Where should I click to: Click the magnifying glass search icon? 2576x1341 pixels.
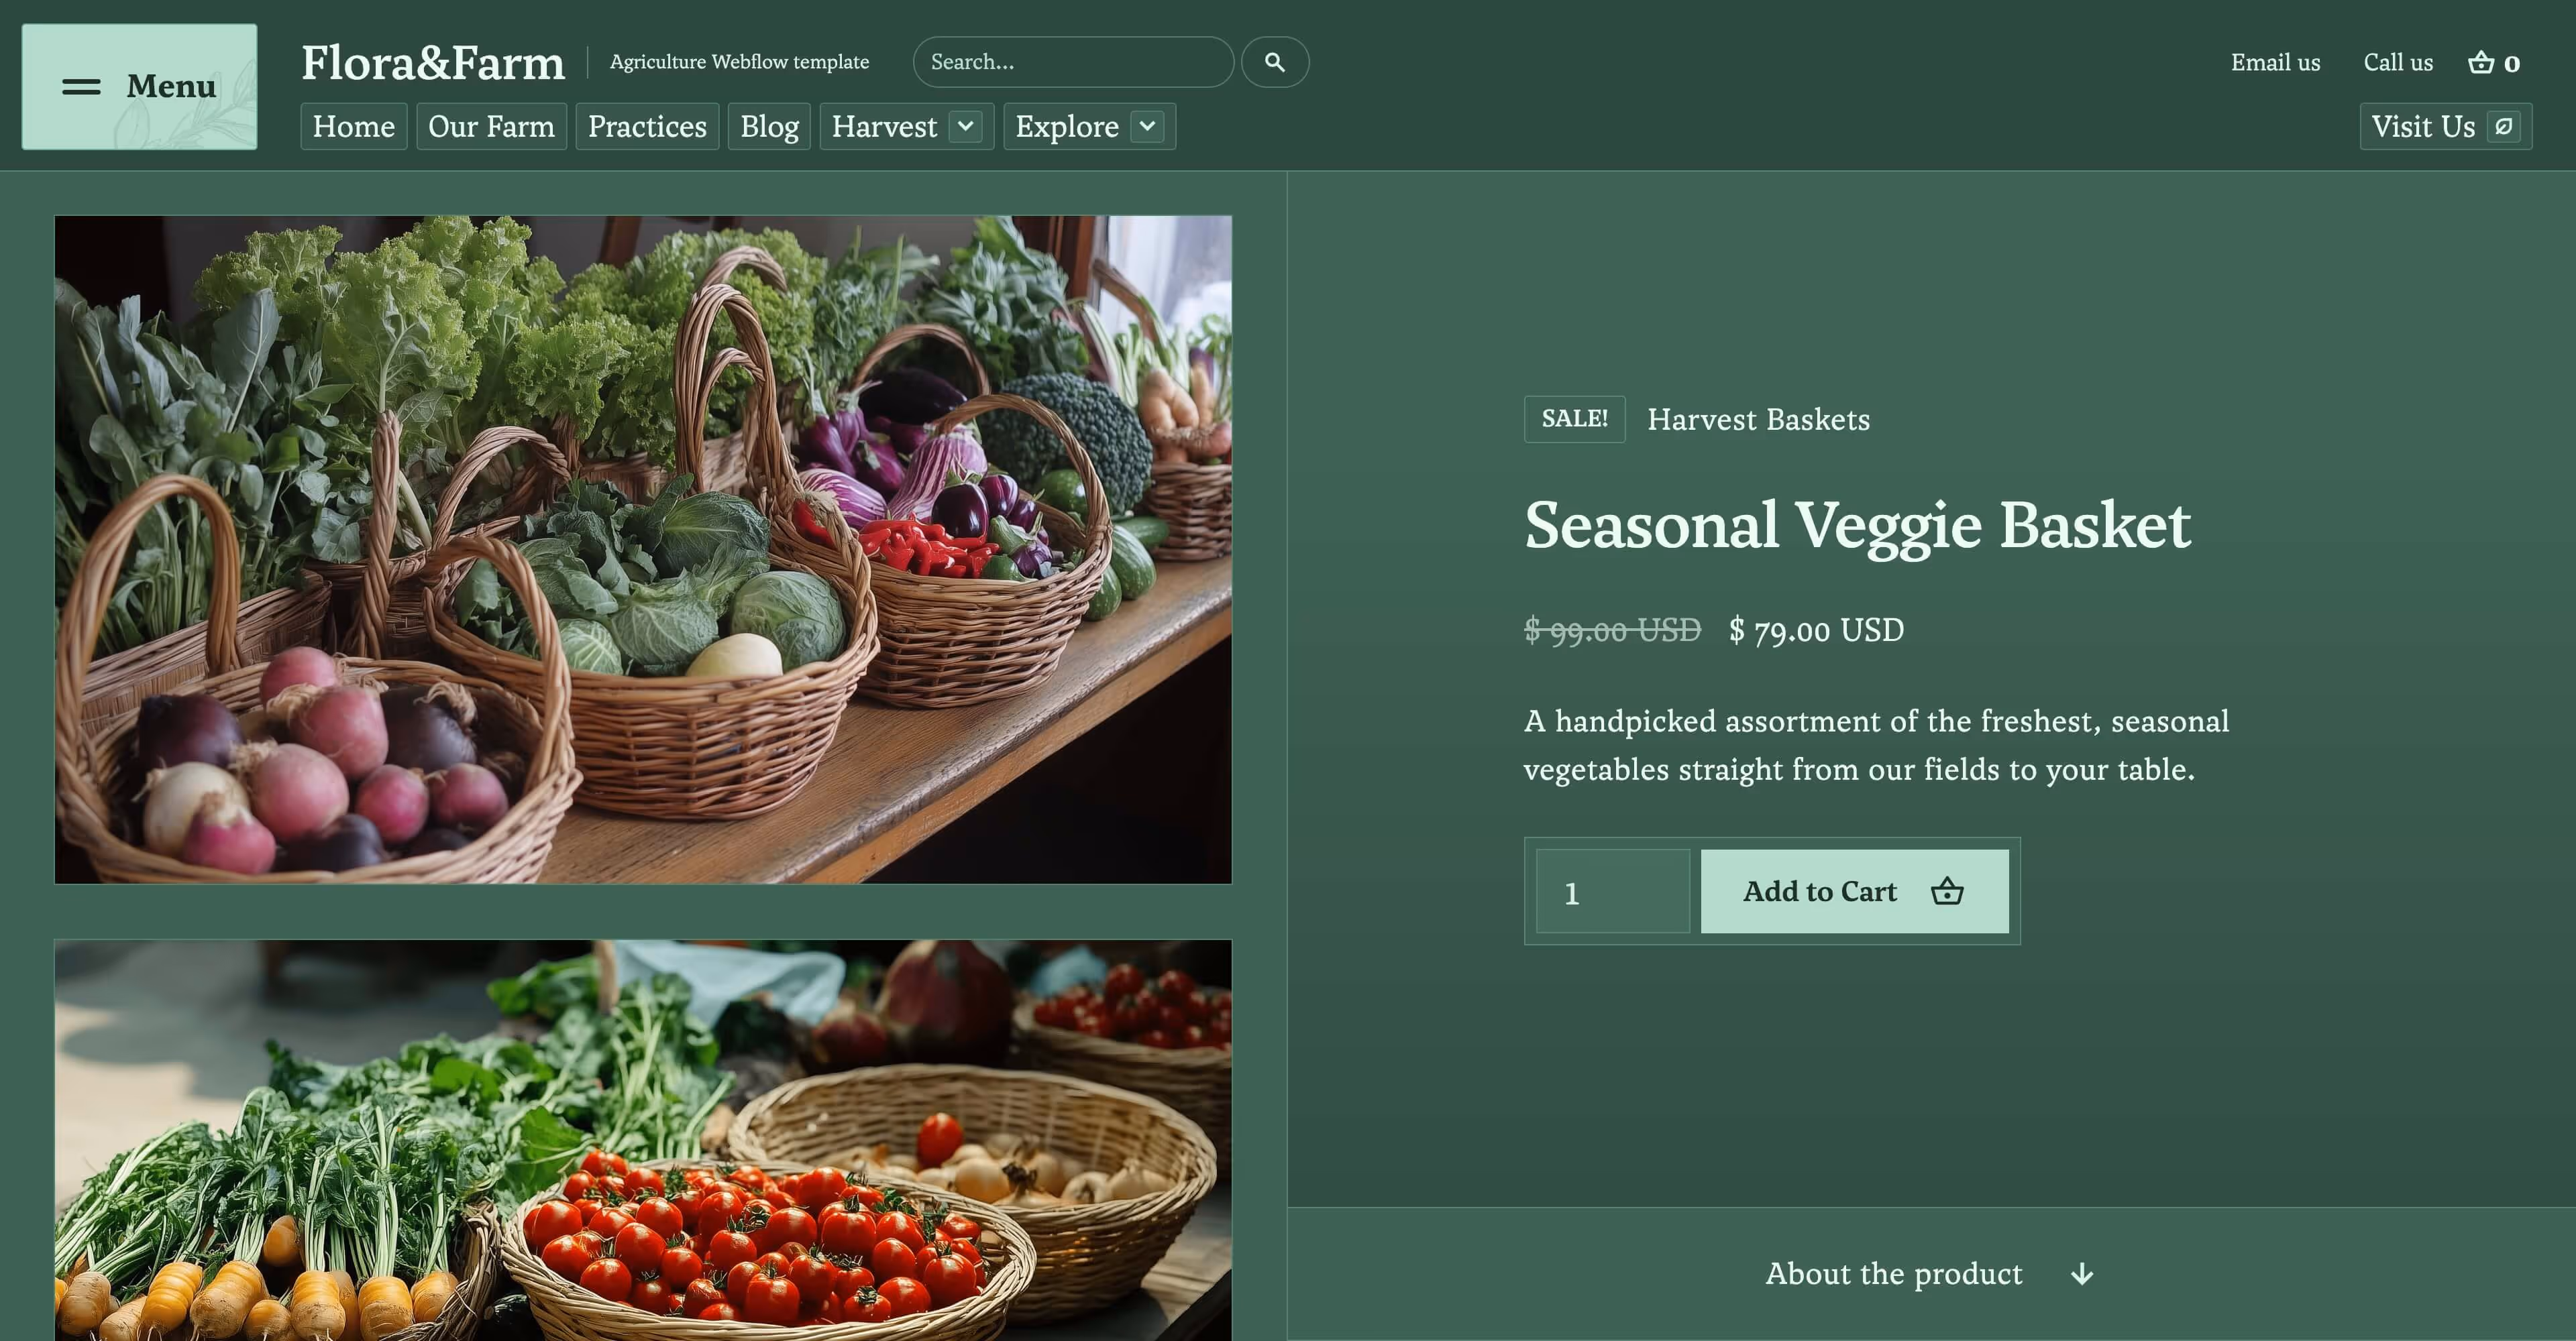tap(1275, 62)
